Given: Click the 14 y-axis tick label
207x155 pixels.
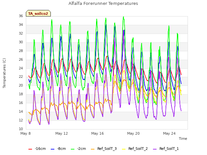Looking at the screenshot, I should click(21, 111).
